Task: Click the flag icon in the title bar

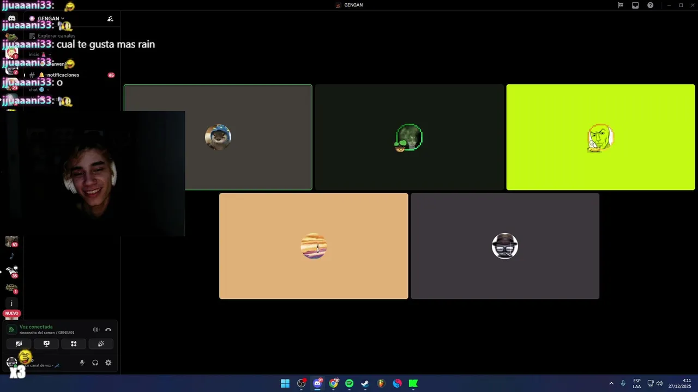Action: (621, 5)
